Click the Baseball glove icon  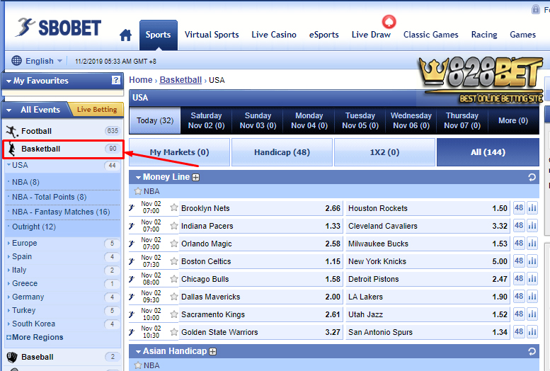12,357
